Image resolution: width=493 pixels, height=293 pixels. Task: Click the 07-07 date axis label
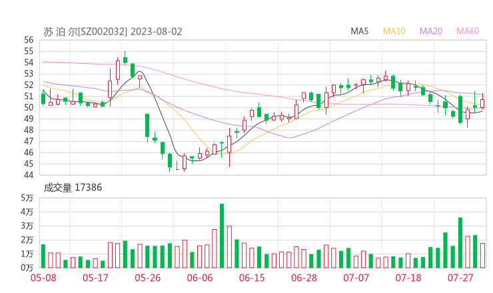356,278
